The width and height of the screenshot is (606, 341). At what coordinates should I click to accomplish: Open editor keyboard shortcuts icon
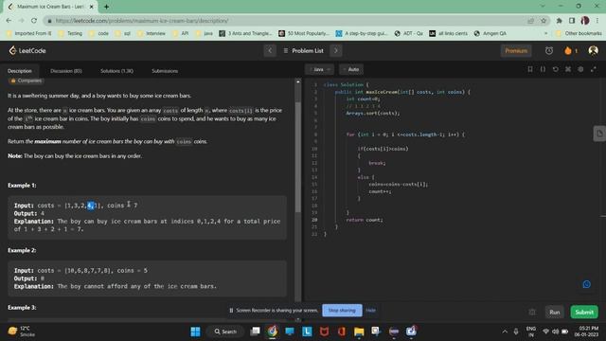[x=568, y=69]
